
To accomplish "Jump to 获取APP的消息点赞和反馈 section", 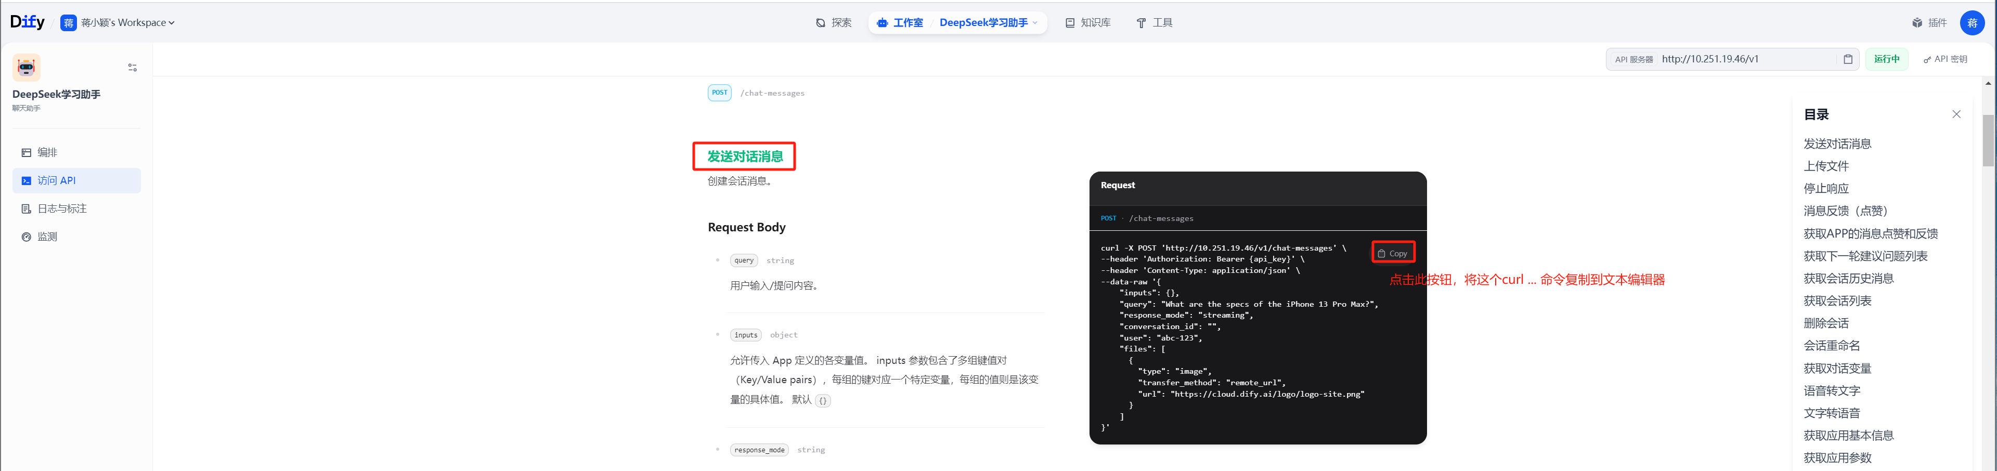I will tap(1871, 233).
